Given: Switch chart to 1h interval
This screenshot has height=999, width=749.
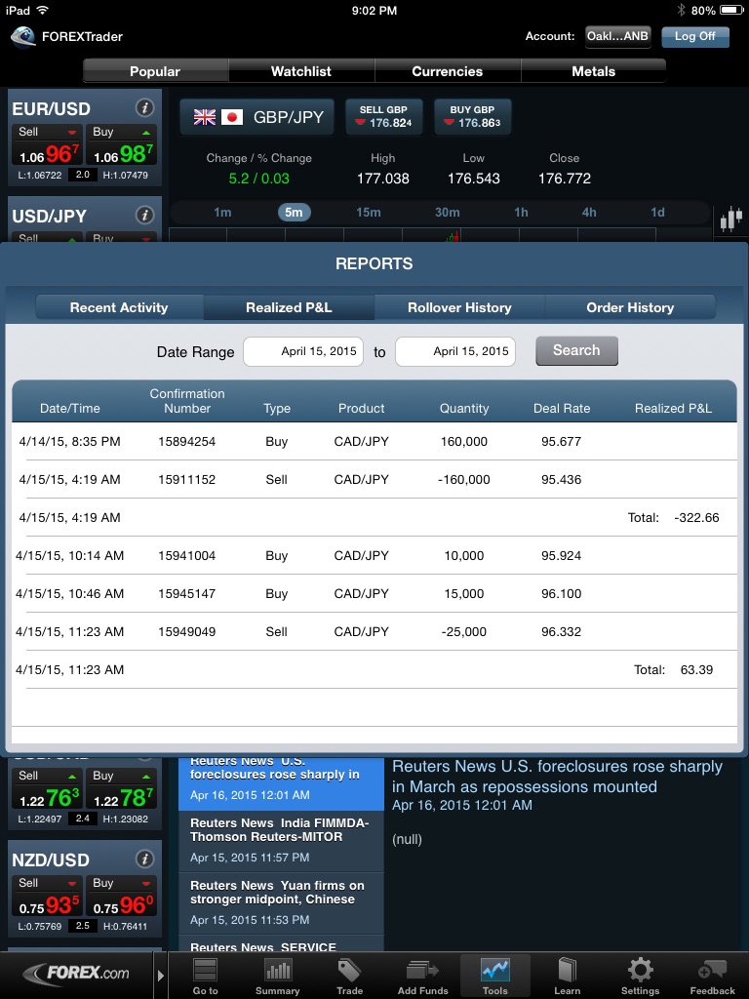Looking at the screenshot, I should click(521, 213).
